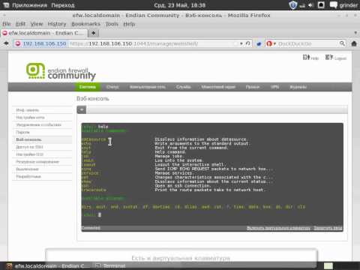Screen dimensions: 360x270
Task: Select the efw.localdomain browser tab
Action: (x=44, y=33)
